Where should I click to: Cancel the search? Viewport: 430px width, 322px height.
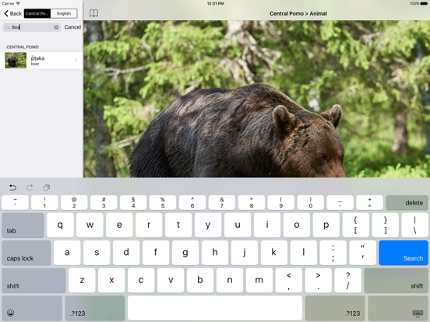tap(72, 26)
